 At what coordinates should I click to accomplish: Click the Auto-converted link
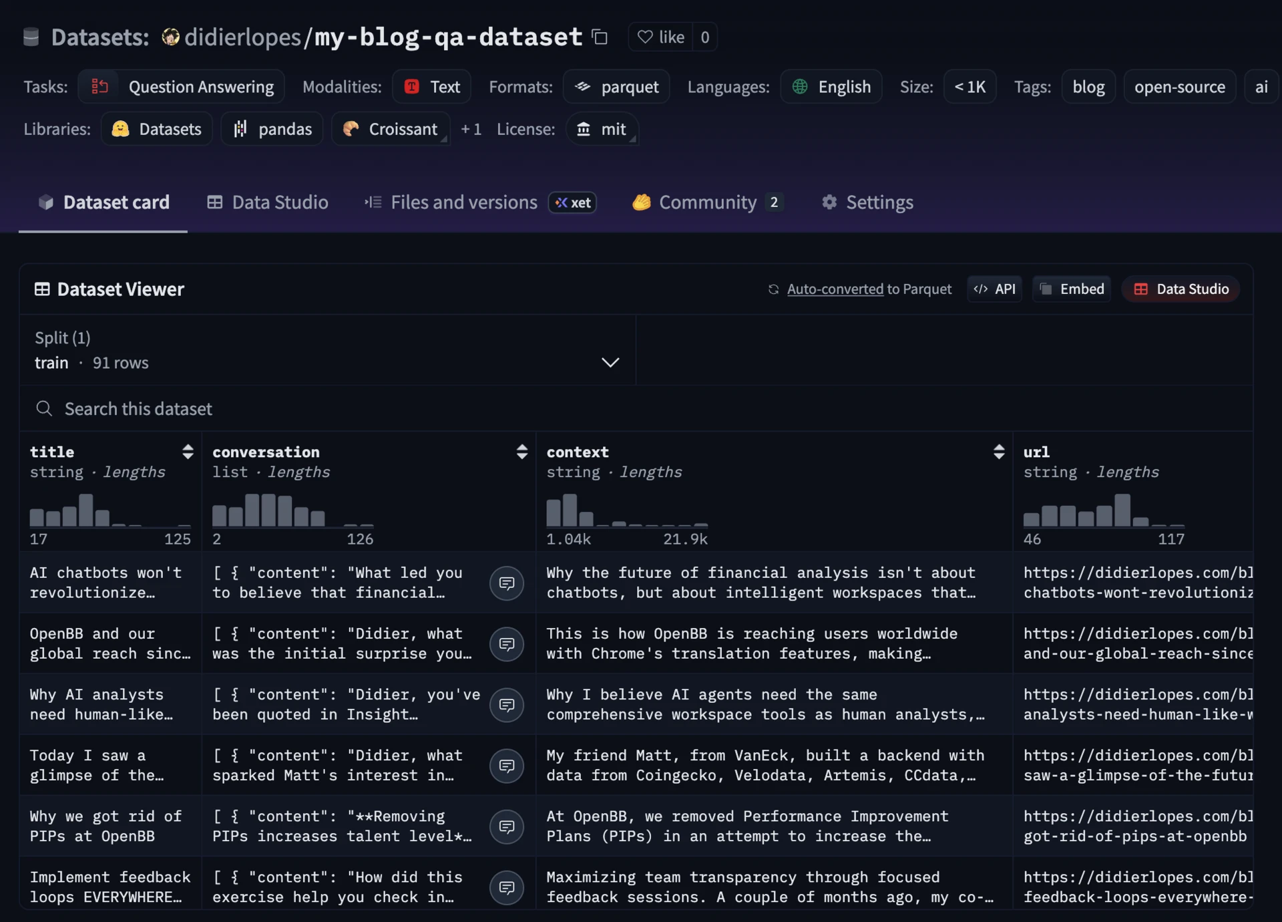tap(835, 289)
